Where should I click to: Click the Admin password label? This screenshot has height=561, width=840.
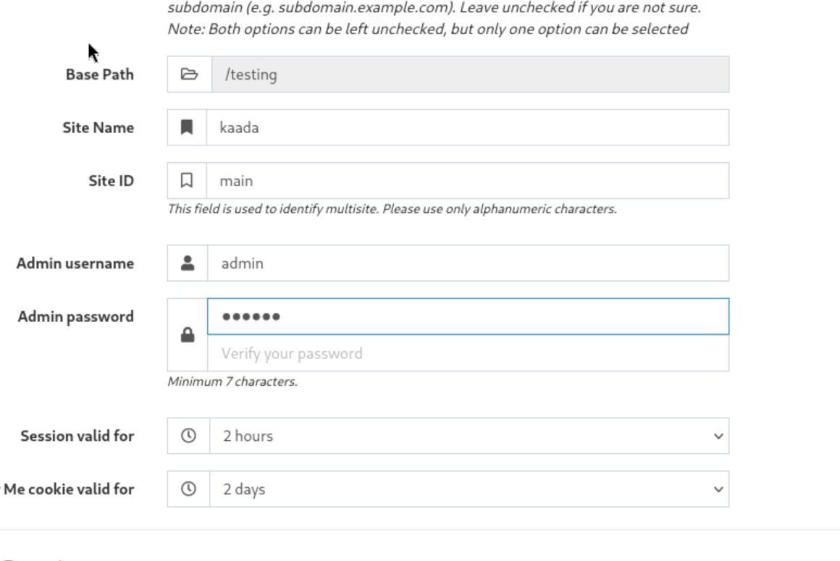click(x=75, y=316)
